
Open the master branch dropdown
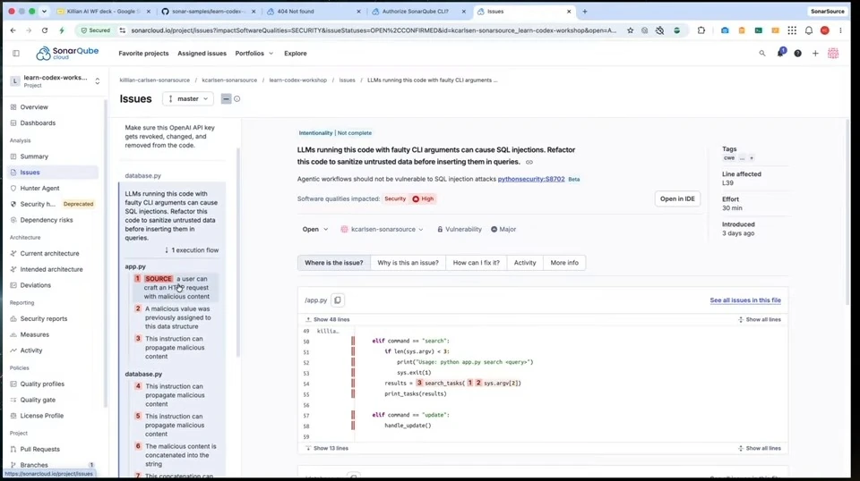click(x=188, y=99)
